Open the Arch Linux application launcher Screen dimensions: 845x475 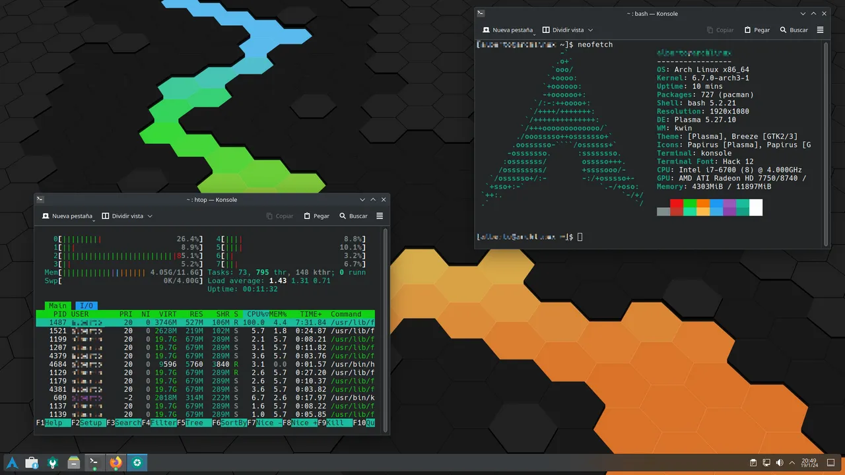tap(11, 463)
